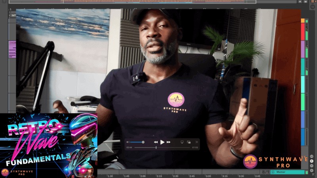Play the video in the player overlay

click(162, 142)
